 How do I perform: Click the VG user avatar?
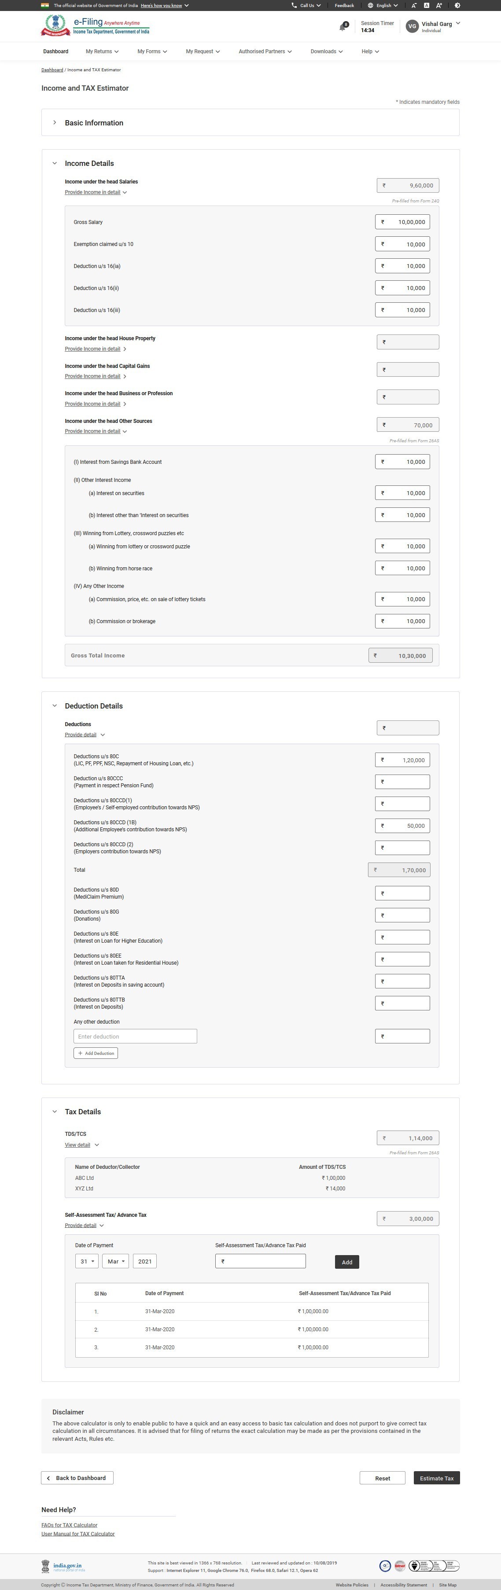click(x=412, y=26)
